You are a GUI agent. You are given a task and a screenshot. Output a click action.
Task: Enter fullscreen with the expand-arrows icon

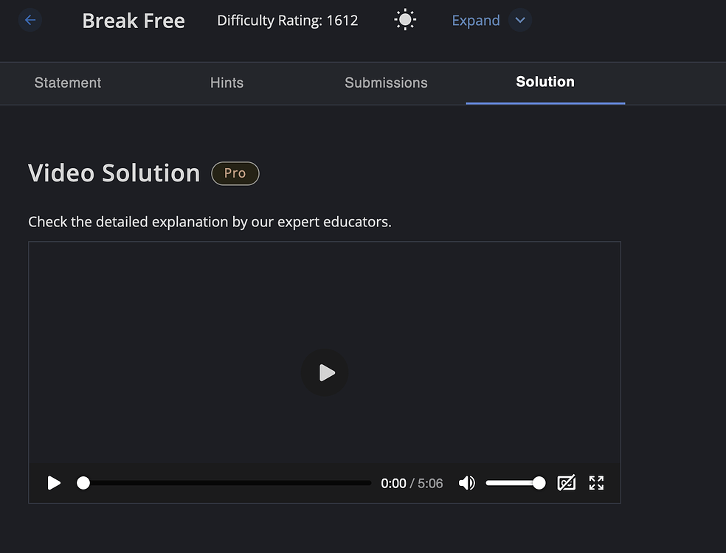[x=596, y=483]
